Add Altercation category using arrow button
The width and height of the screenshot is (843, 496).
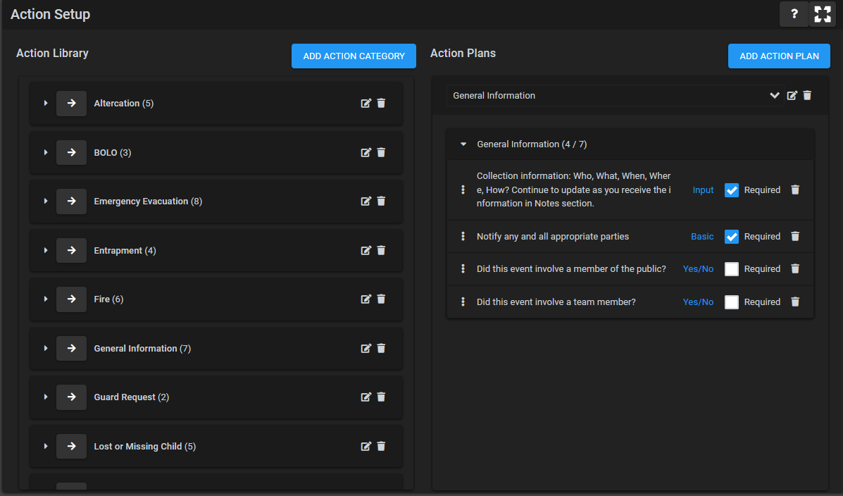(x=72, y=104)
